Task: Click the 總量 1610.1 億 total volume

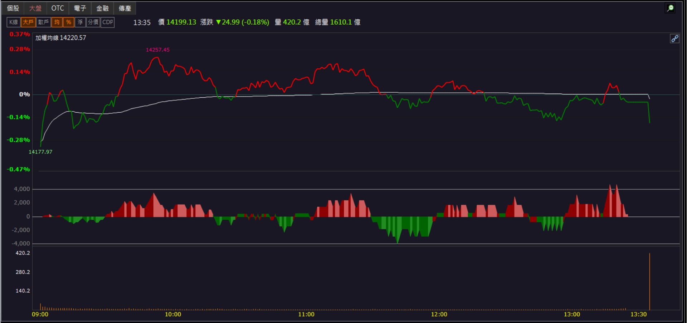Action: coord(338,22)
